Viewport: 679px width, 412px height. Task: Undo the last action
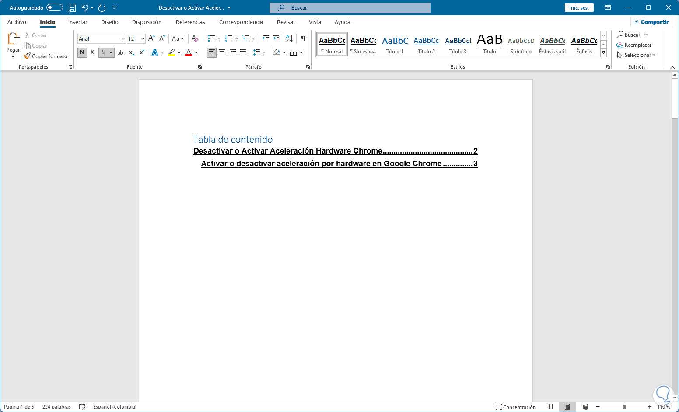click(85, 8)
